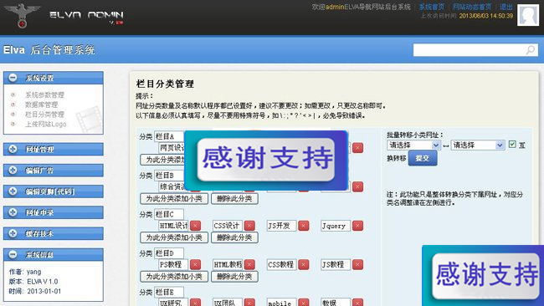The height and width of the screenshot is (306, 544).
Task: Delete the CSS设计 subcategory with red X
Action: point(249,226)
